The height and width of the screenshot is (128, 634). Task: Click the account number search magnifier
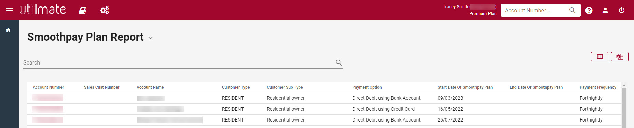tap(573, 10)
